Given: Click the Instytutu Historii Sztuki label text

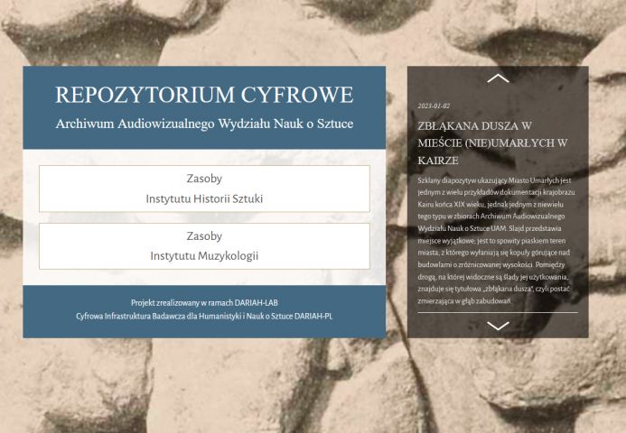Looking at the screenshot, I should tap(204, 198).
